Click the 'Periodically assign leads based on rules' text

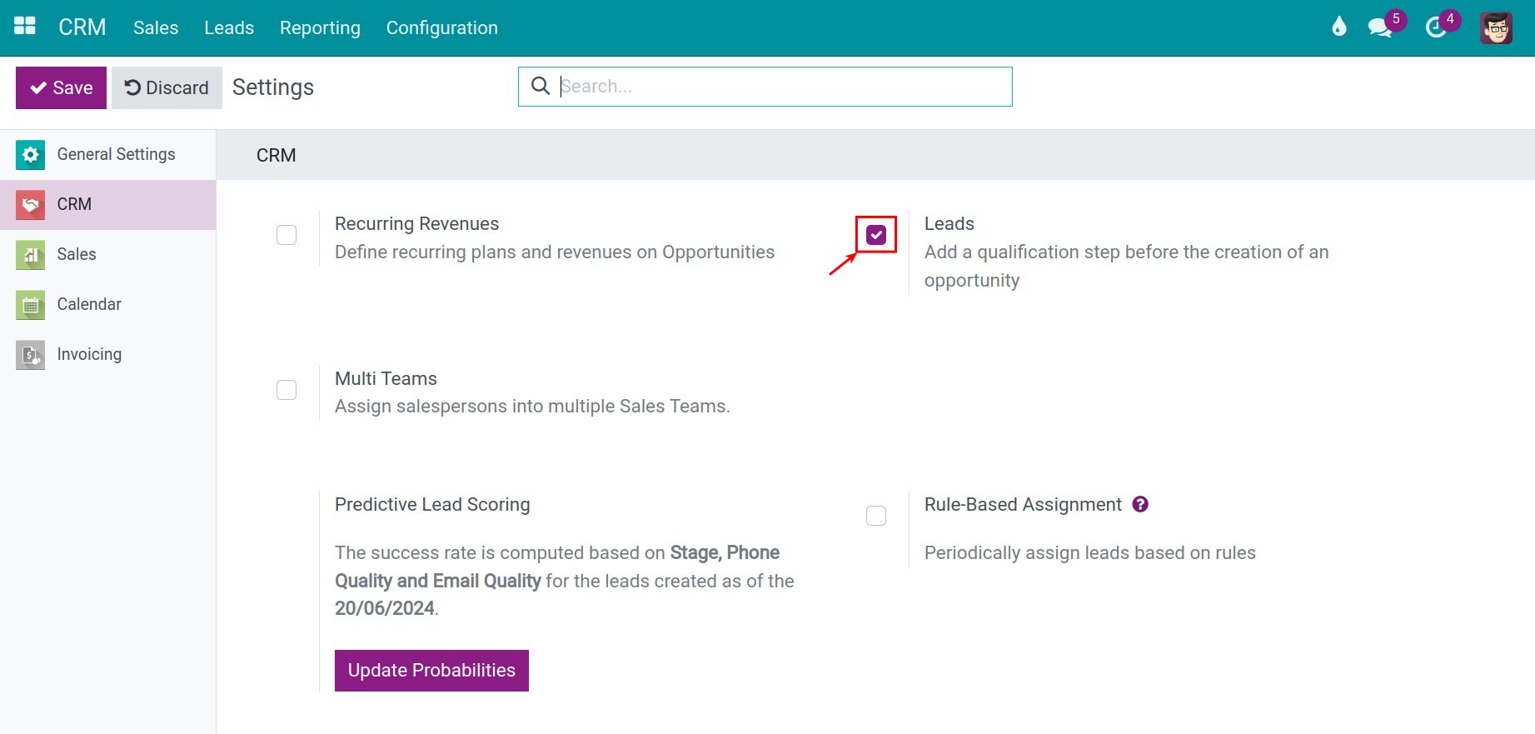[x=1090, y=552]
